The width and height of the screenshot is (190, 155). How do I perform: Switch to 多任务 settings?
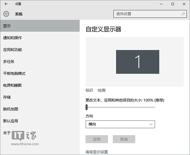tap(9, 62)
